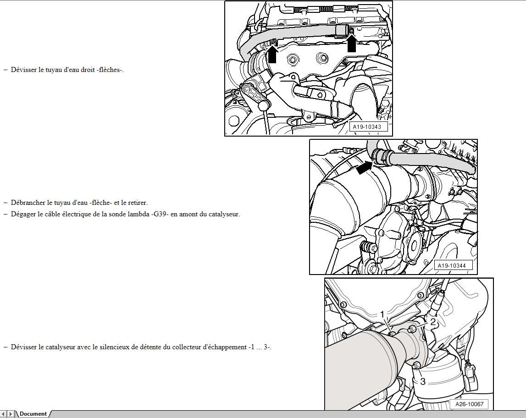Screen dimensions: 526x418
Task: Click the A19-10343 figure reference label
Action: tap(367, 127)
